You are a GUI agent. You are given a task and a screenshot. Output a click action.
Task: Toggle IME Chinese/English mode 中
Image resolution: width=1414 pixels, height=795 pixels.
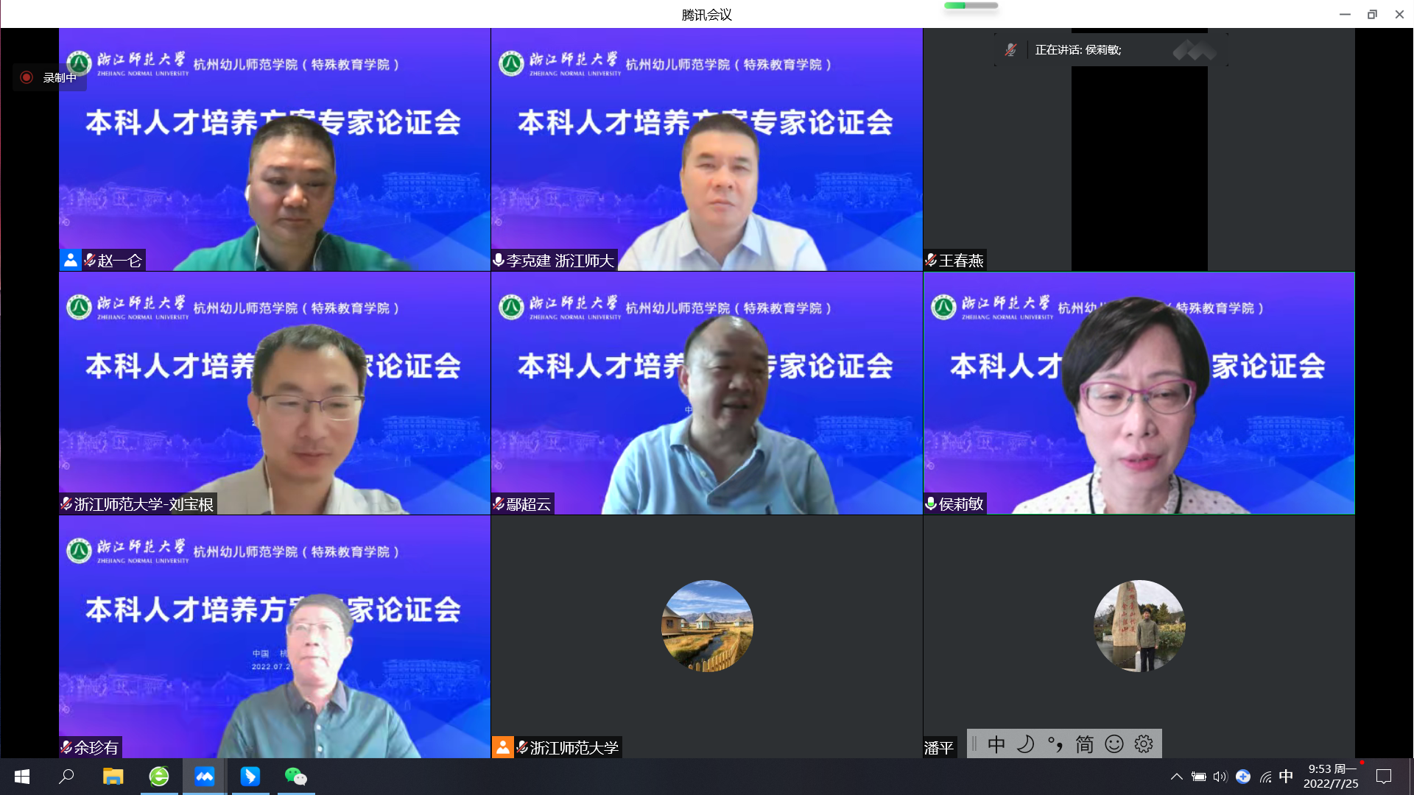click(x=996, y=744)
